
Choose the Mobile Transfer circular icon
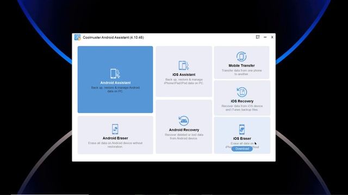[x=241, y=56]
